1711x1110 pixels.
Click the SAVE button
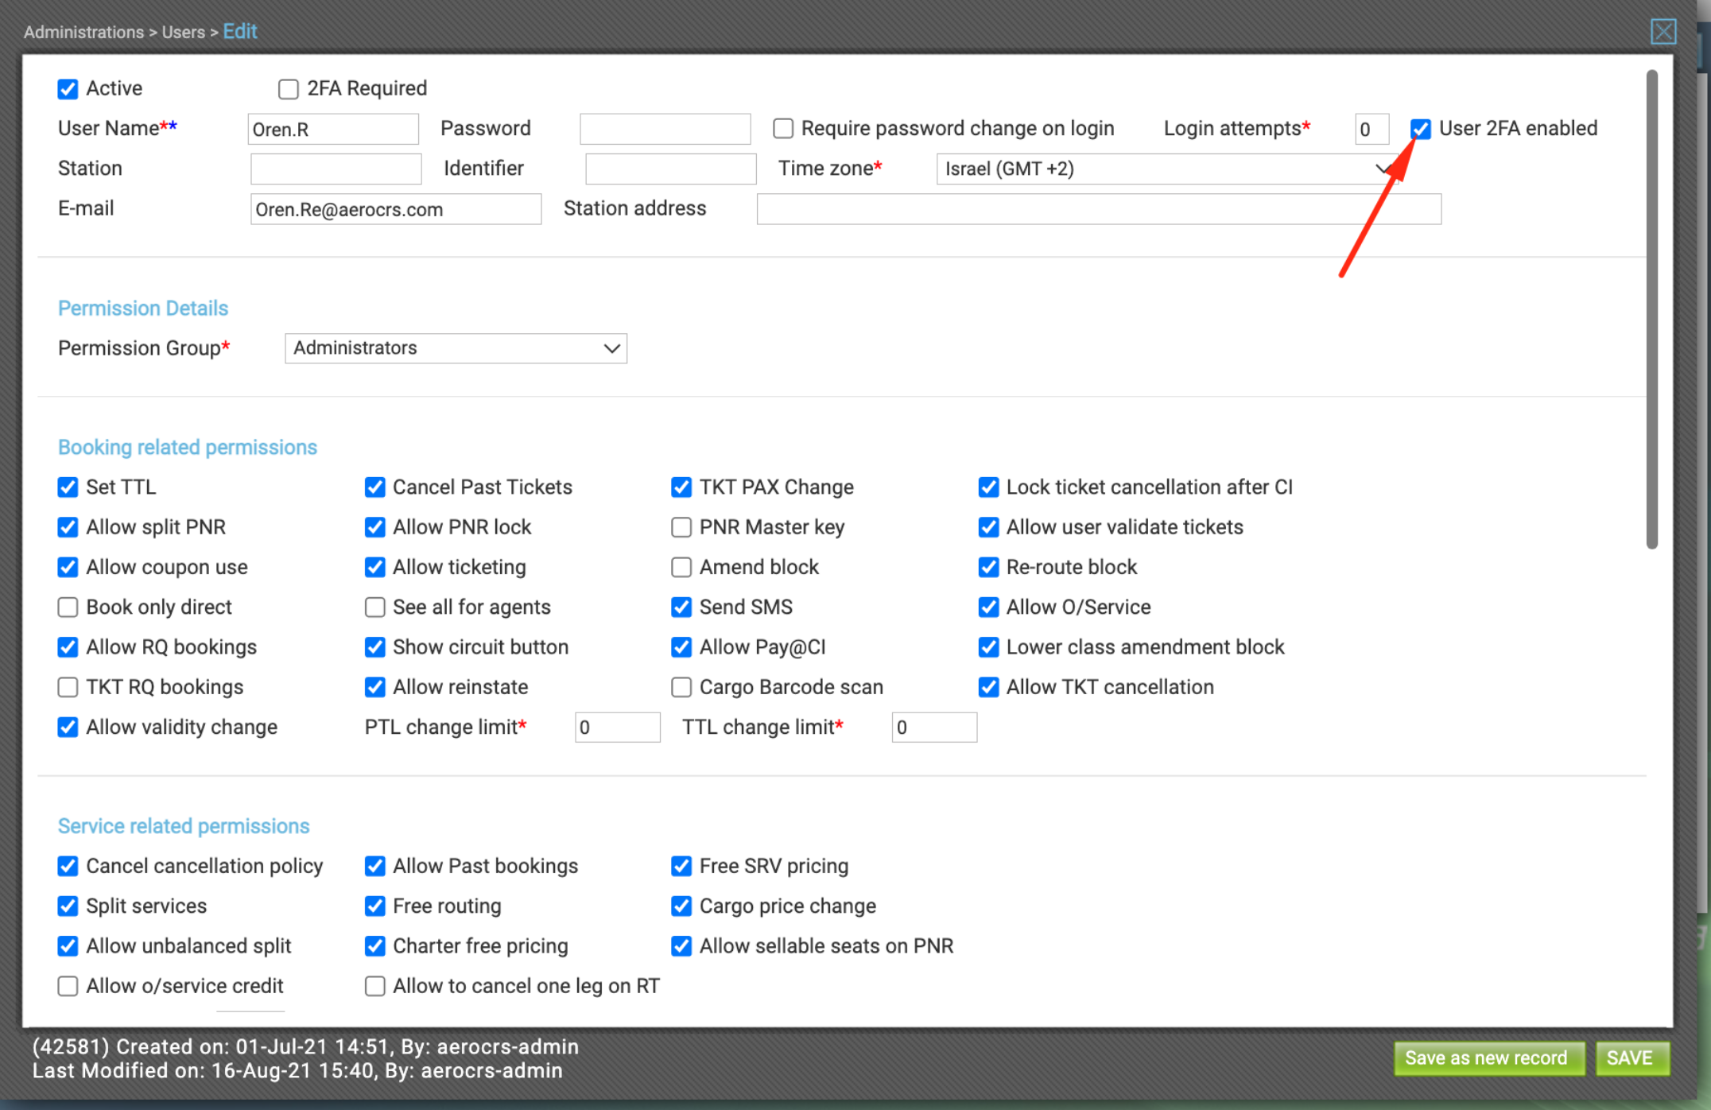(1631, 1058)
